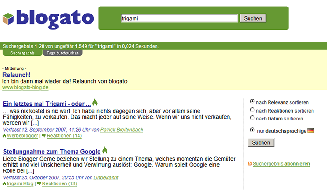
Task: Click Ich bin dann mal wieder da! text
Action: pos(36,81)
